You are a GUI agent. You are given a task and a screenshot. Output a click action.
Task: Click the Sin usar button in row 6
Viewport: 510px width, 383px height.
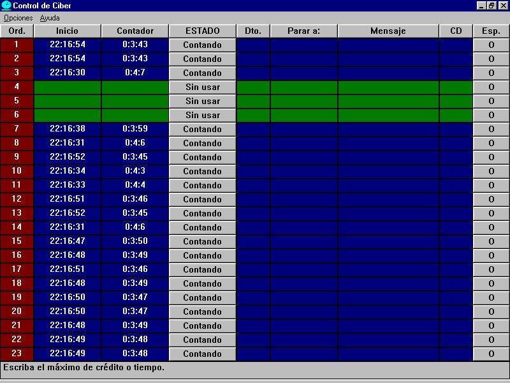(202, 115)
